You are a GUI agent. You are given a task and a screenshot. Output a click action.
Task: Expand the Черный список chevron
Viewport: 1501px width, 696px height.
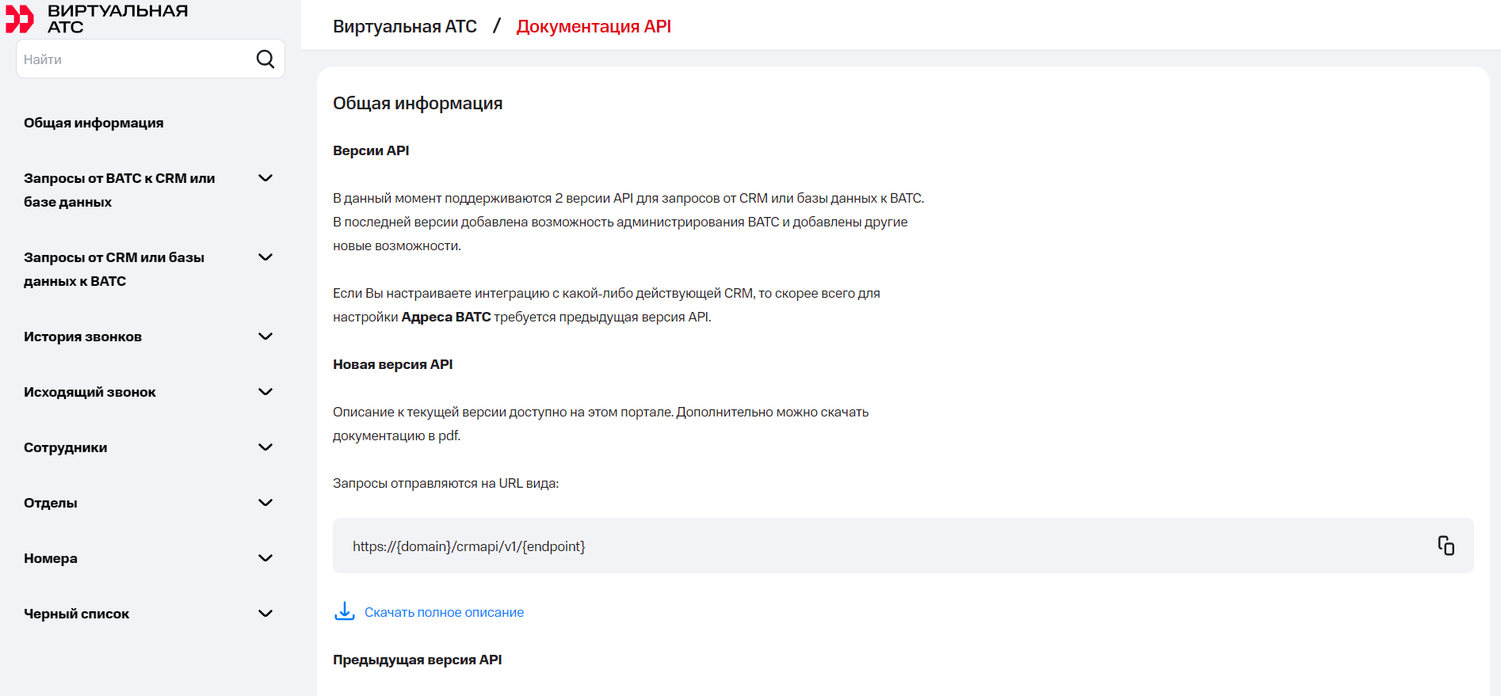point(265,614)
